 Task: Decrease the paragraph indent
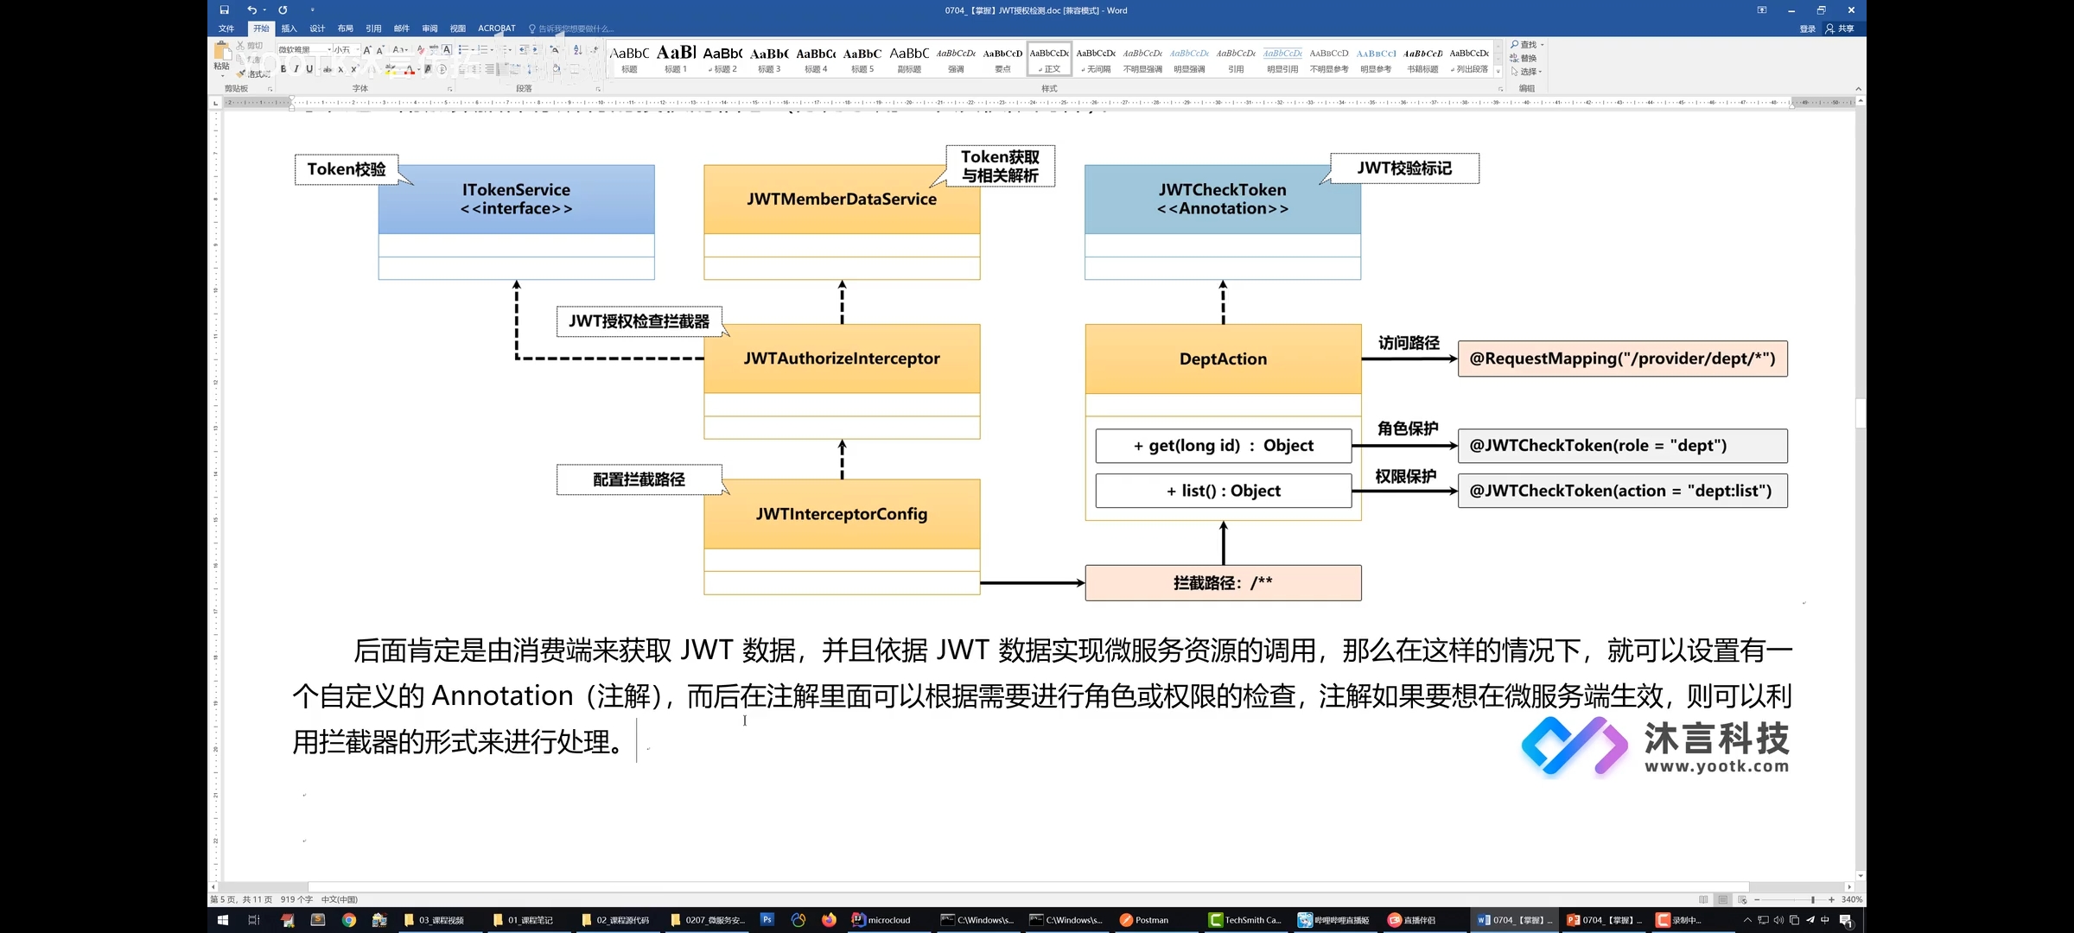pos(524,50)
